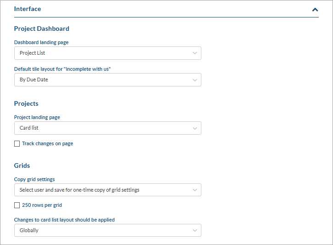
Task: Tick the 250 rows per grid checkbox
Action: click(17, 205)
